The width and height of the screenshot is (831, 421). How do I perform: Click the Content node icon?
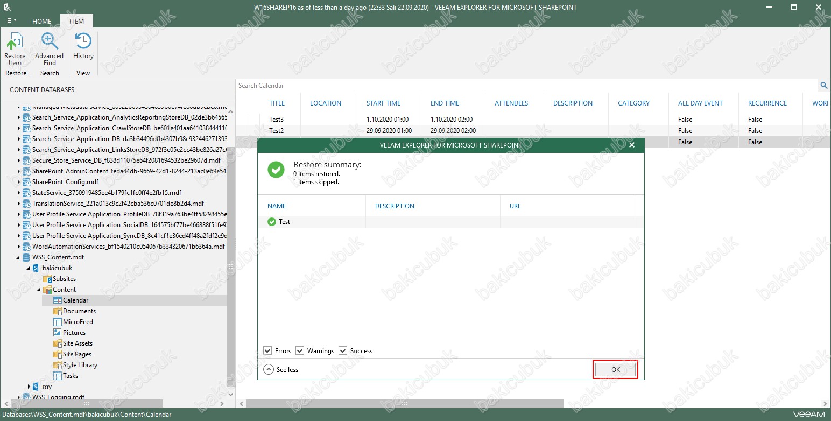tap(47, 290)
